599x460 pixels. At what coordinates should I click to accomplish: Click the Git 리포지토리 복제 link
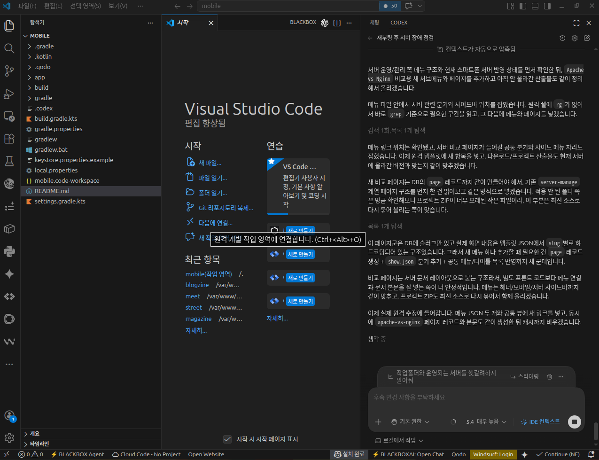[x=226, y=208]
